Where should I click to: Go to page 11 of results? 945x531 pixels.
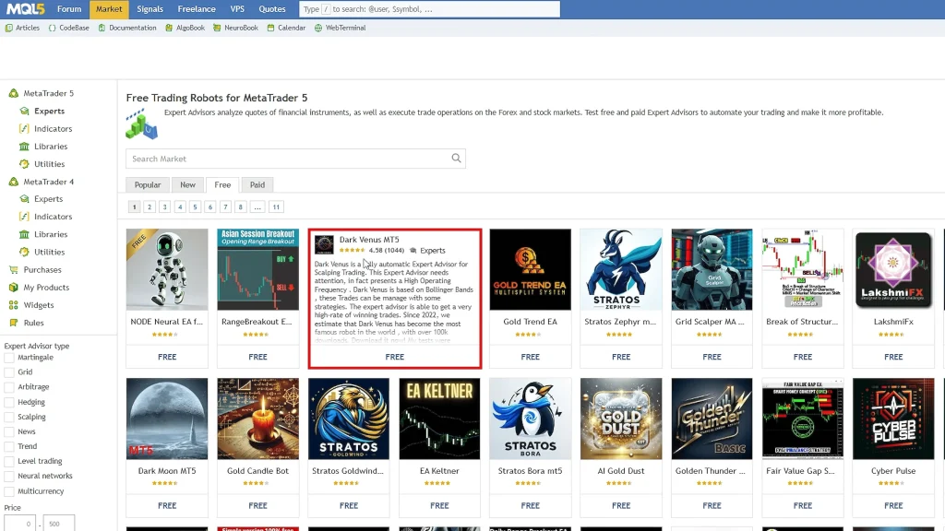276,207
